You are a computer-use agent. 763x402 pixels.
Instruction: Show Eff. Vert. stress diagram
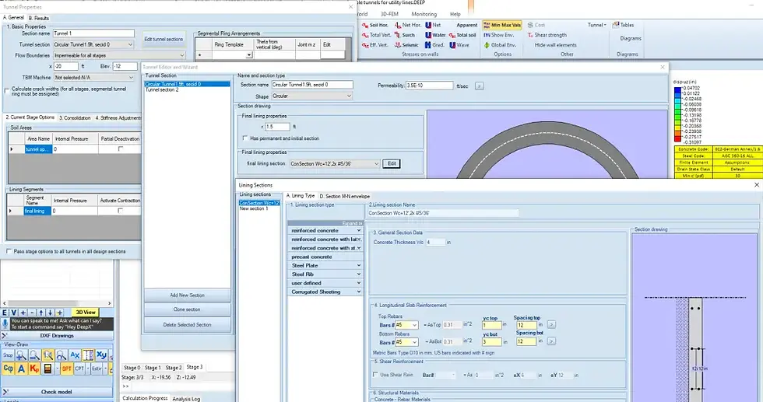374,45
